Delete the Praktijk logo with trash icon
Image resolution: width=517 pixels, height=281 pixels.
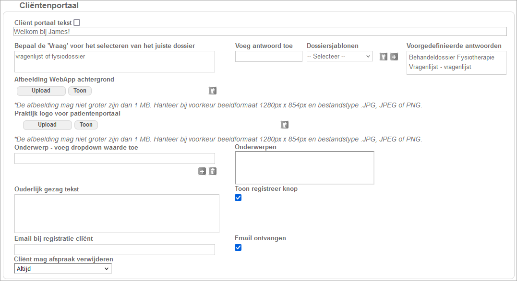285,125
